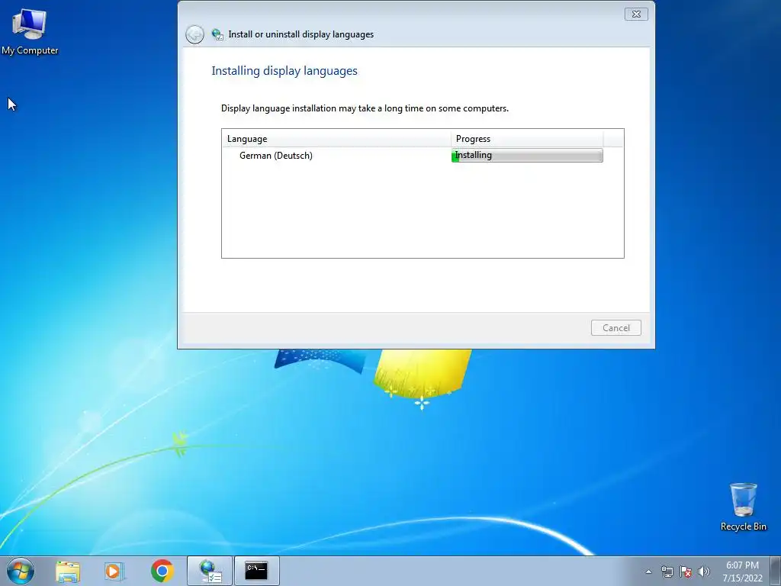The width and height of the screenshot is (781, 586).
Task: Click the installation may take long note
Action: click(x=365, y=108)
